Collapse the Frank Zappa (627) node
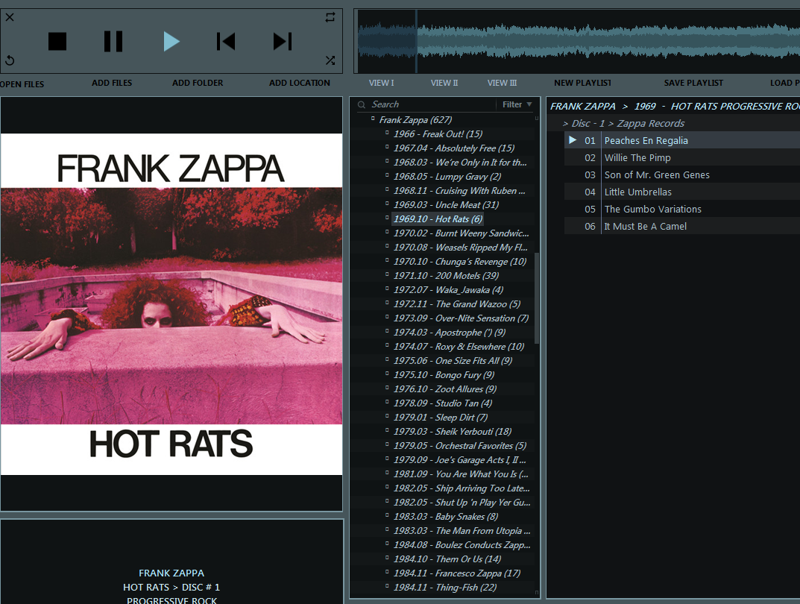 coord(373,119)
